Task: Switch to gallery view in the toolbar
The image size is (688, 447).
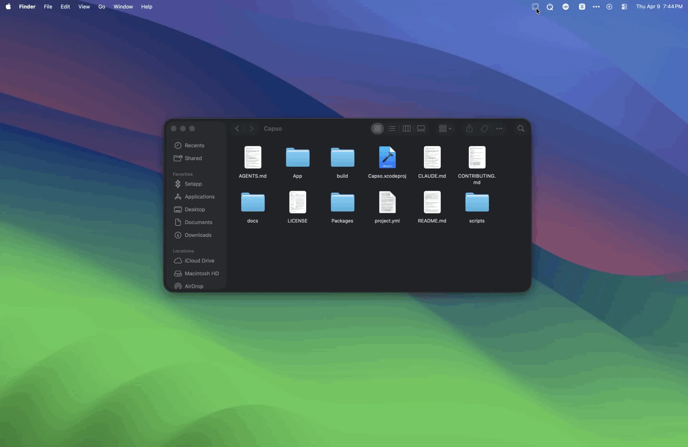Action: (421, 128)
